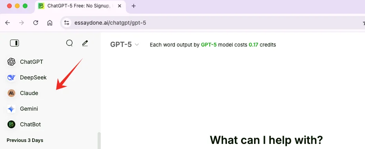Open the search chats icon
The height and width of the screenshot is (149, 365).
(69, 43)
